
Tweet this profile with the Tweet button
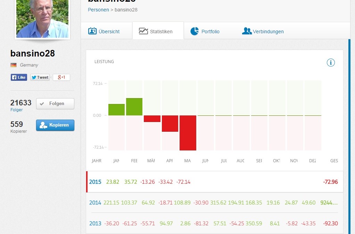coord(40,77)
